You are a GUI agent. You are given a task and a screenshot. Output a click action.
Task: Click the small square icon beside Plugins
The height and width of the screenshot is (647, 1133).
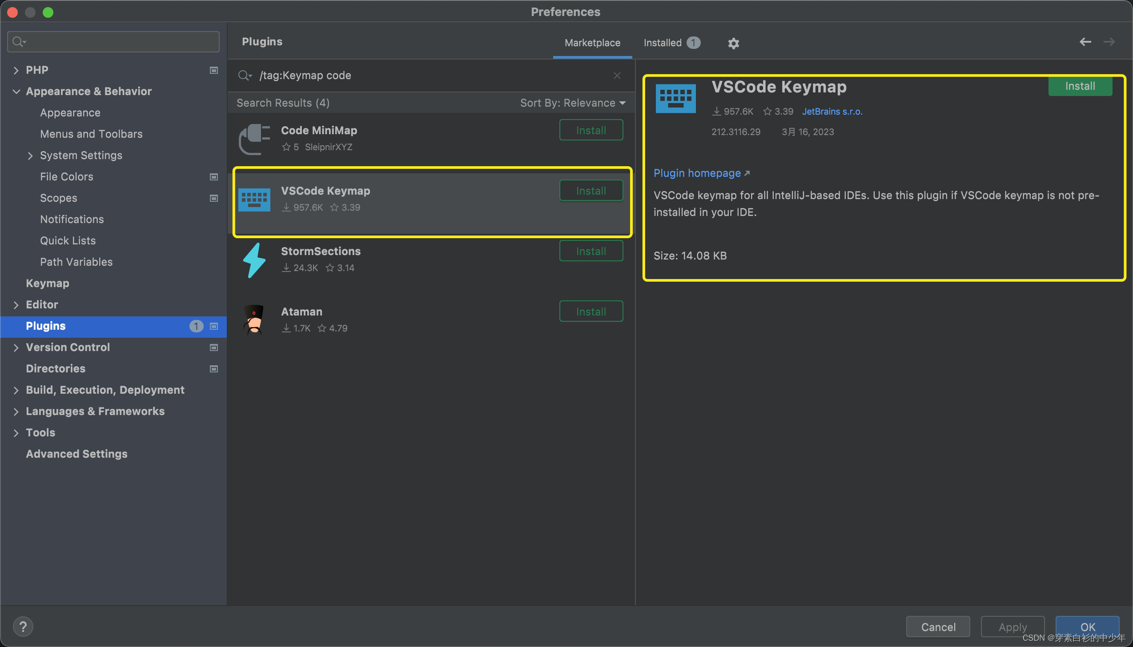point(213,327)
